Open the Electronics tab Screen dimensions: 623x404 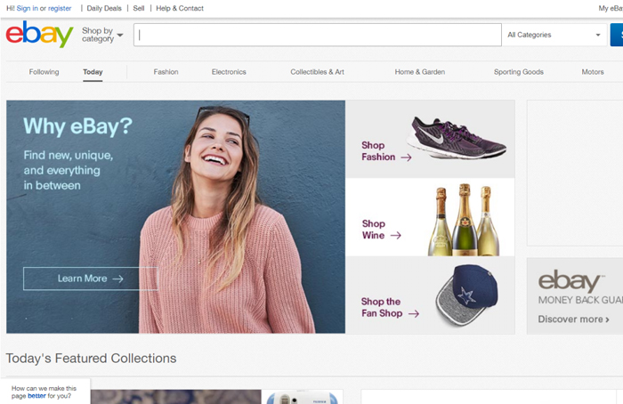[229, 72]
